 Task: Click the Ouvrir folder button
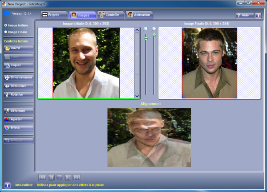tap(19, 48)
